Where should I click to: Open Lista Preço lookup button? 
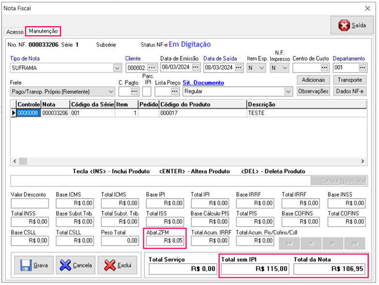coord(175,91)
